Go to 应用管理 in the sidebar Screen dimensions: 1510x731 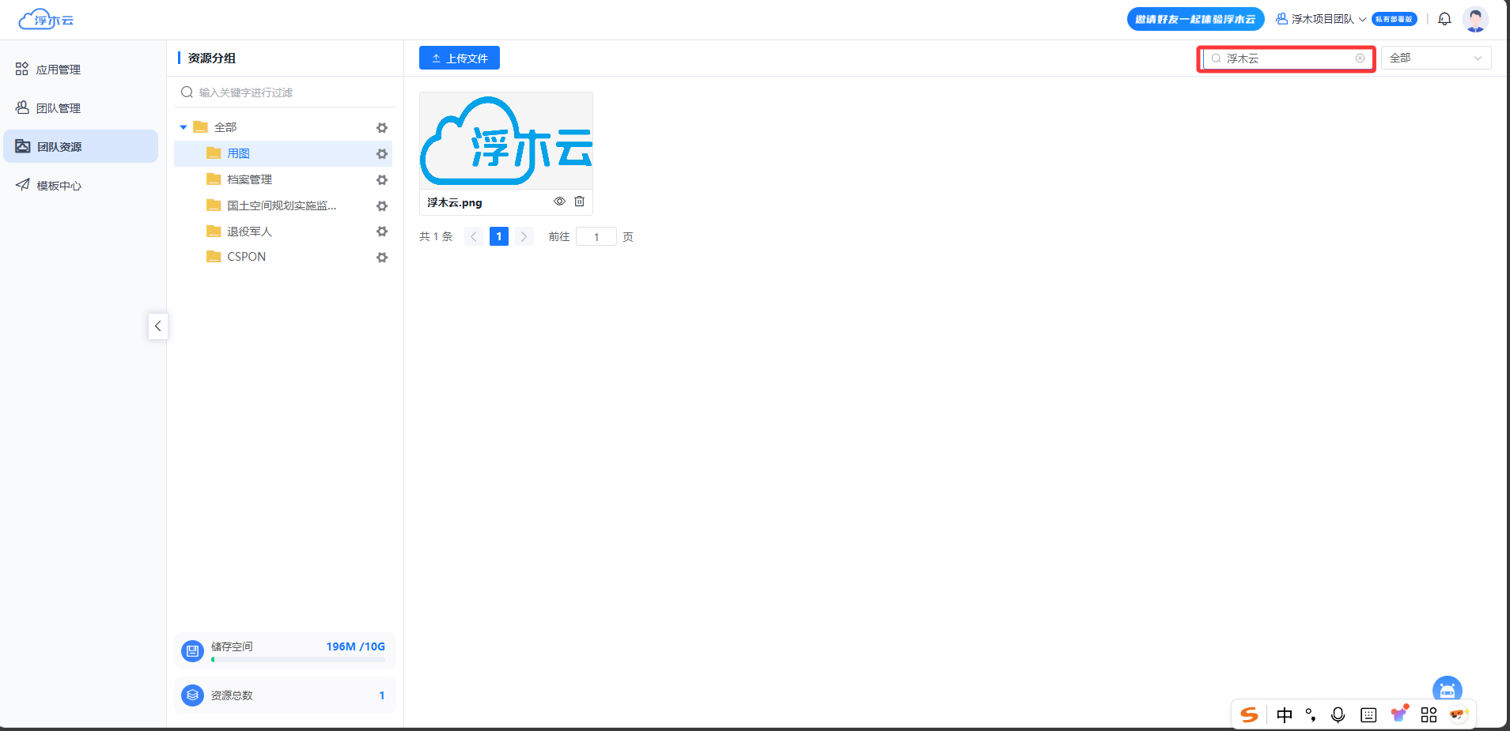click(x=58, y=70)
